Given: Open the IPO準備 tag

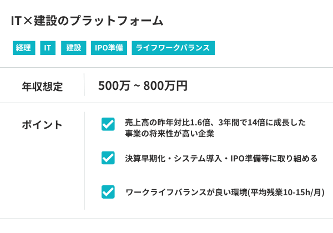Looking at the screenshot, I should pos(109,48).
